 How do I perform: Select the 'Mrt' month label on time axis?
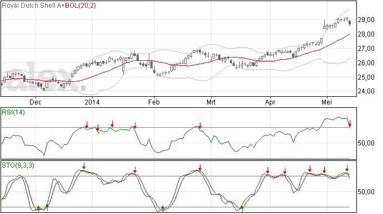[x=211, y=102]
